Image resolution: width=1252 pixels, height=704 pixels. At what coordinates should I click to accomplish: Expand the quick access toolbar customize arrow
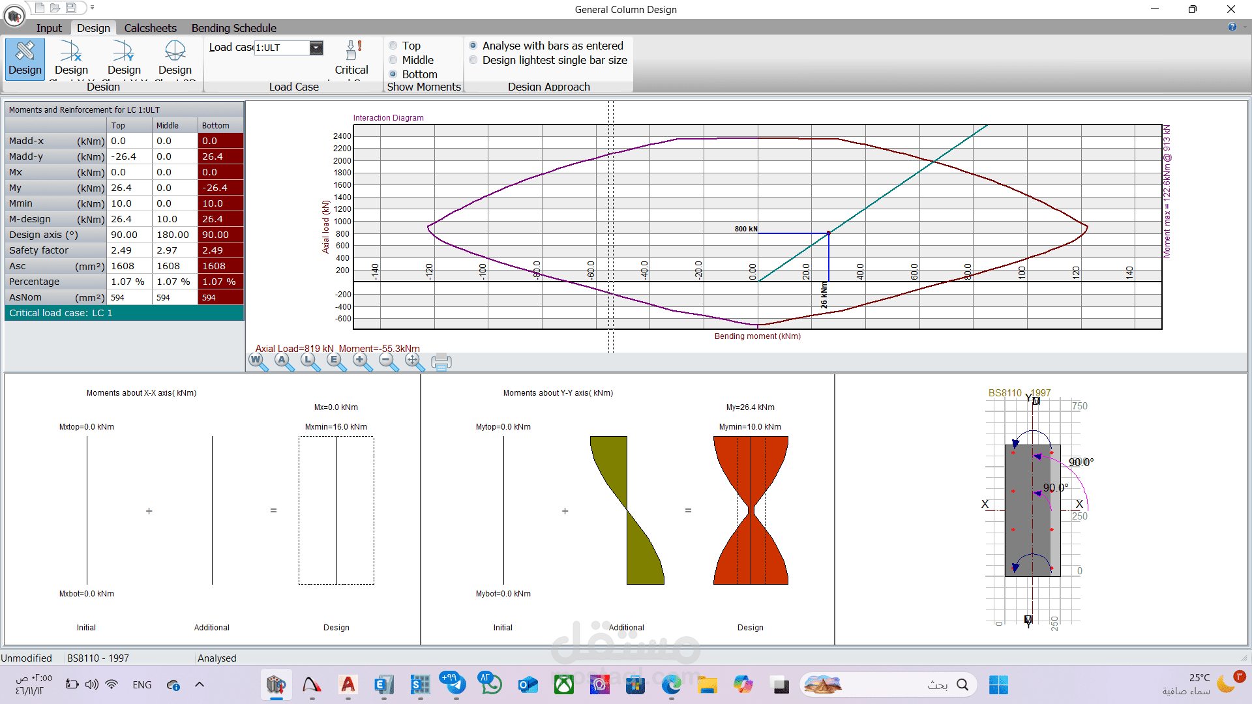[x=93, y=8]
